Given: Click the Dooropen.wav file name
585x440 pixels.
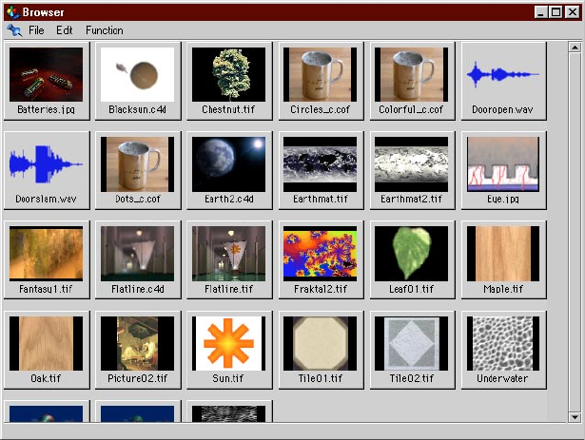Looking at the screenshot, I should 502,109.
